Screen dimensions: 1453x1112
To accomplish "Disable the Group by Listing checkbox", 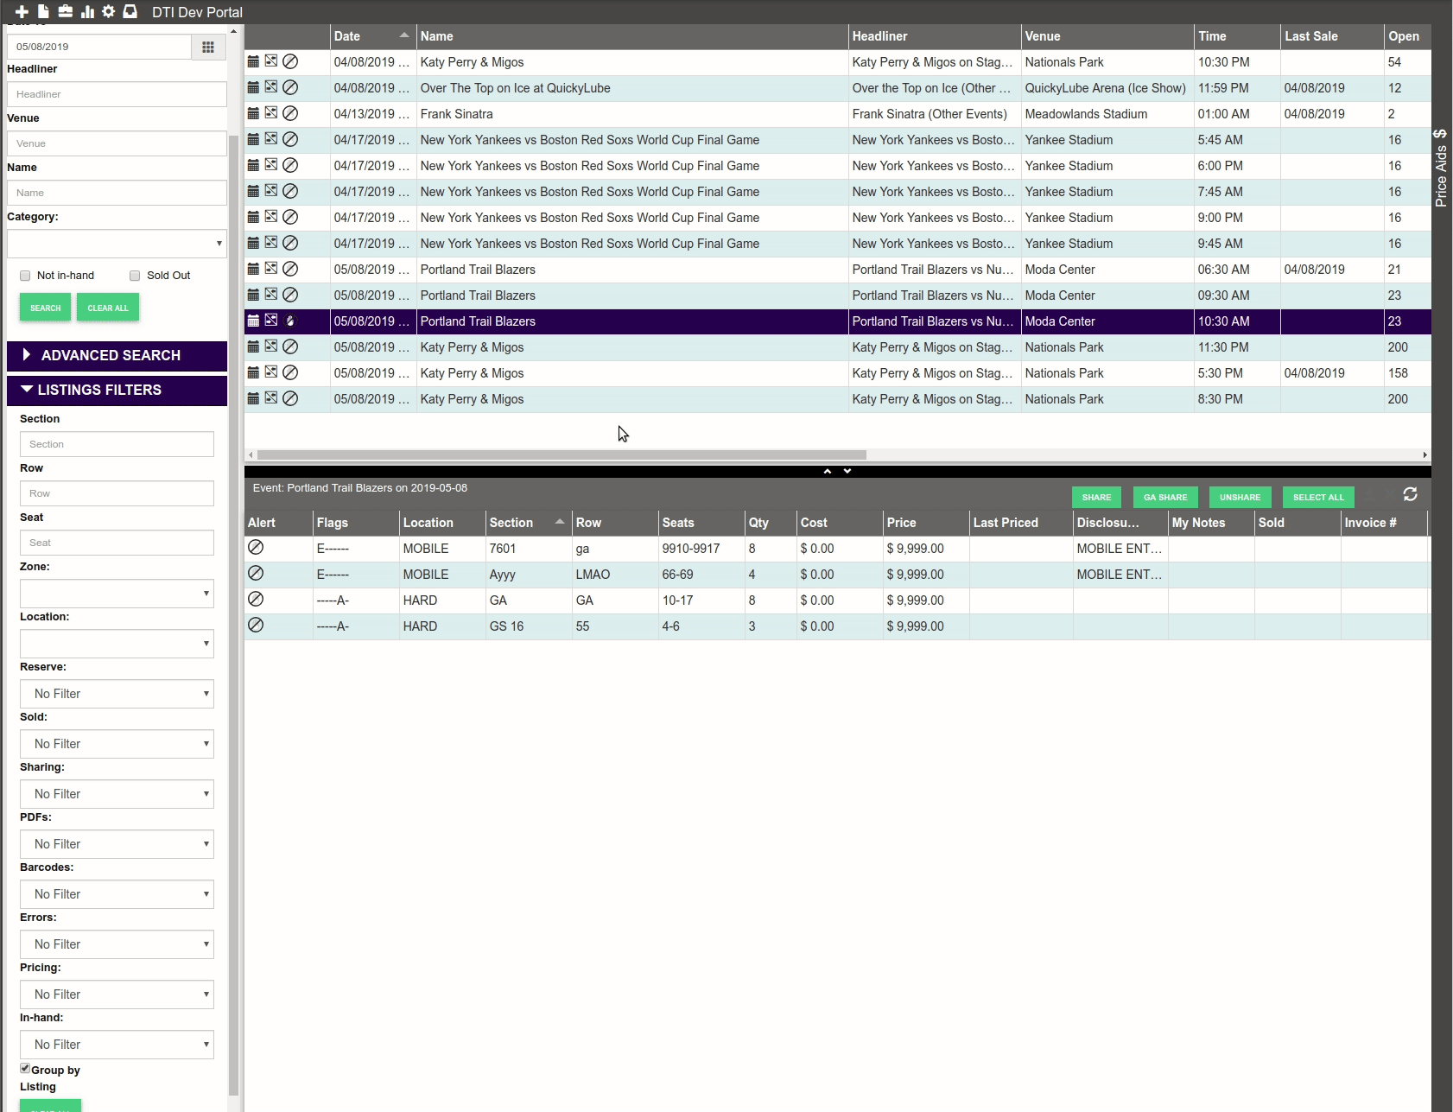I will [25, 1070].
